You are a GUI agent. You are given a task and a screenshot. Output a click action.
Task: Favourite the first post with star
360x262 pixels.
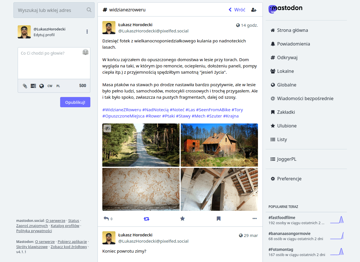tap(182, 218)
